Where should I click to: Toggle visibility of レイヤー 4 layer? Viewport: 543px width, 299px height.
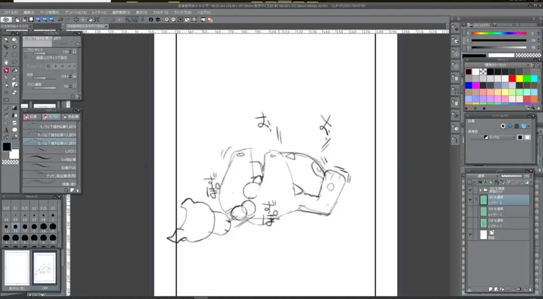470,200
